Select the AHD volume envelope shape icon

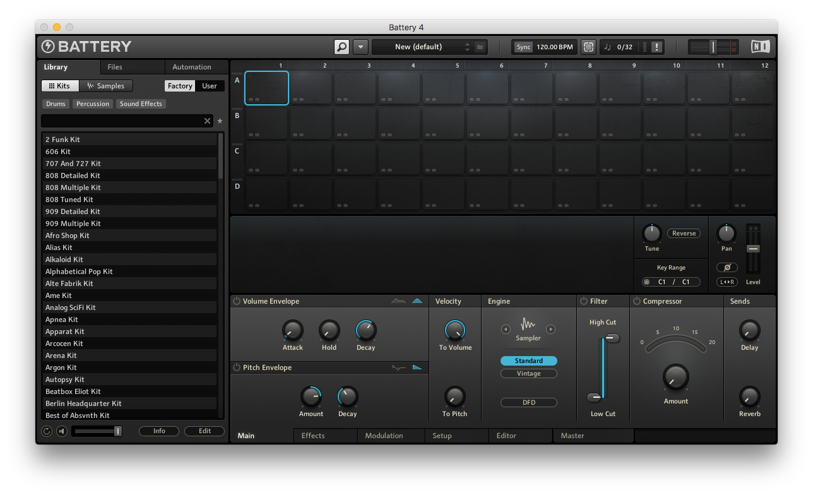(x=417, y=301)
